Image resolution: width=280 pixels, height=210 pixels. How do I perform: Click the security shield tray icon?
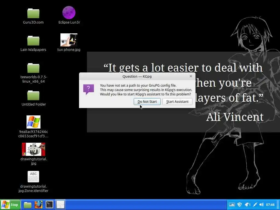click(x=240, y=205)
